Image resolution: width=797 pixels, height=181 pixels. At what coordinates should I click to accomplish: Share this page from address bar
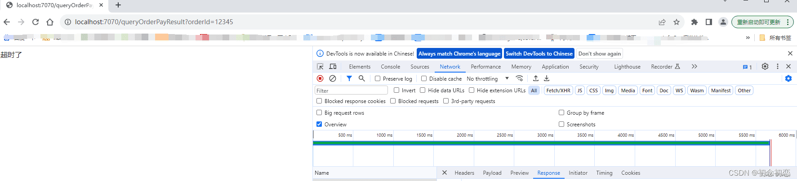point(662,22)
